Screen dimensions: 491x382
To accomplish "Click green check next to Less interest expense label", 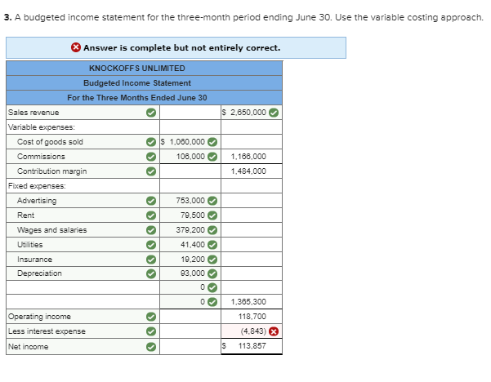I will tap(151, 331).
